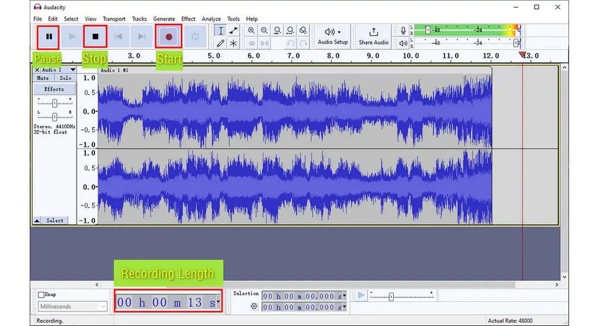The height and width of the screenshot is (326, 594).
Task: Click the Share Audio button
Action: tap(374, 36)
